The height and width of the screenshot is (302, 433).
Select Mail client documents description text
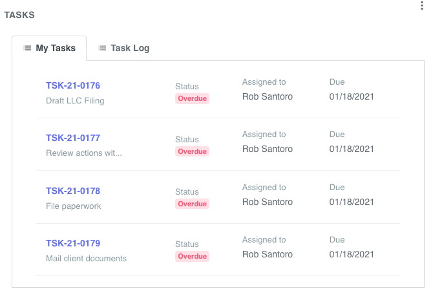pyautogui.click(x=86, y=259)
